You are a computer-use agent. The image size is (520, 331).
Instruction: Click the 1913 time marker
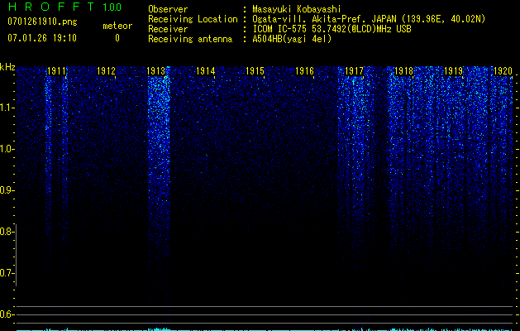(x=156, y=71)
